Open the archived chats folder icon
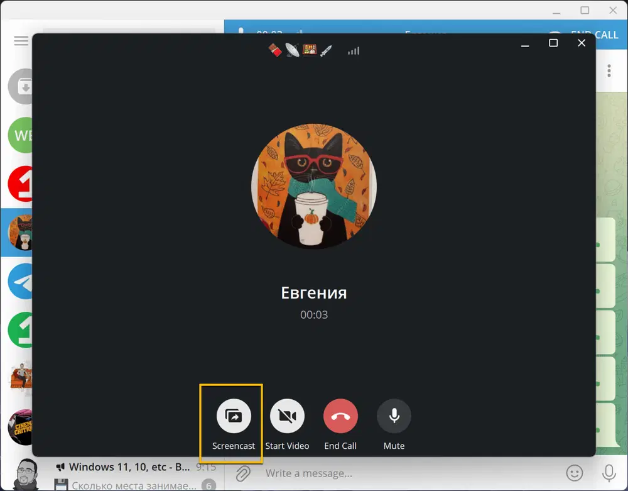The height and width of the screenshot is (491, 628). pos(20,87)
